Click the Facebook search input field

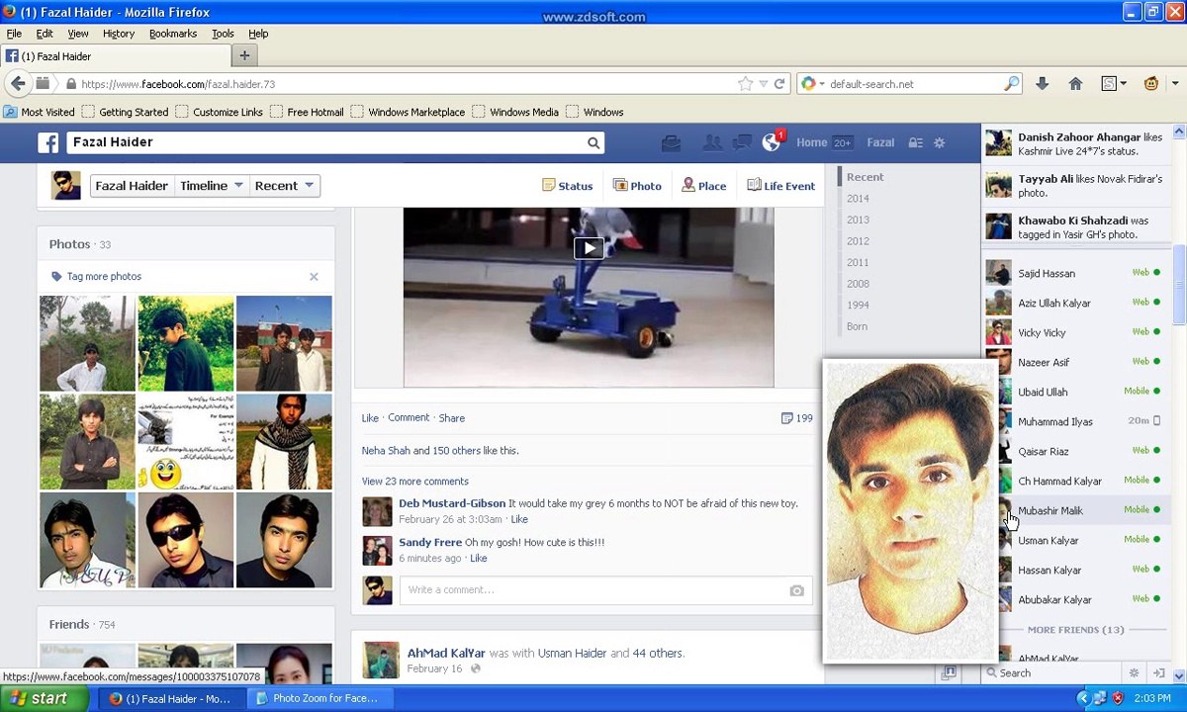tap(326, 142)
